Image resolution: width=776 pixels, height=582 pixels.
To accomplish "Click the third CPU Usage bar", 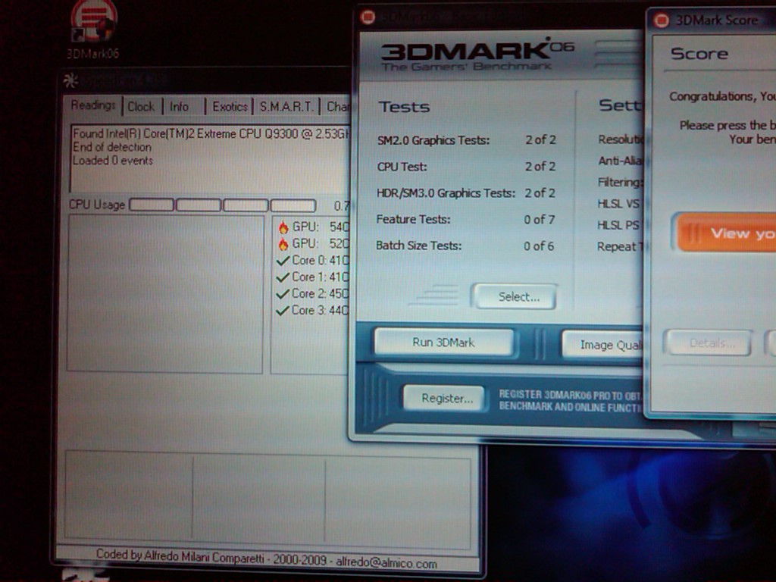I will [x=246, y=205].
